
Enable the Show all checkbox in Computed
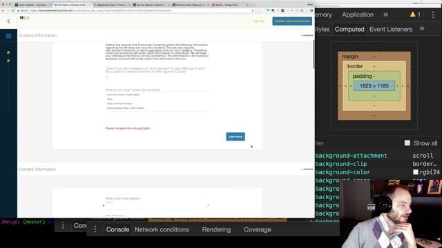[407, 143]
